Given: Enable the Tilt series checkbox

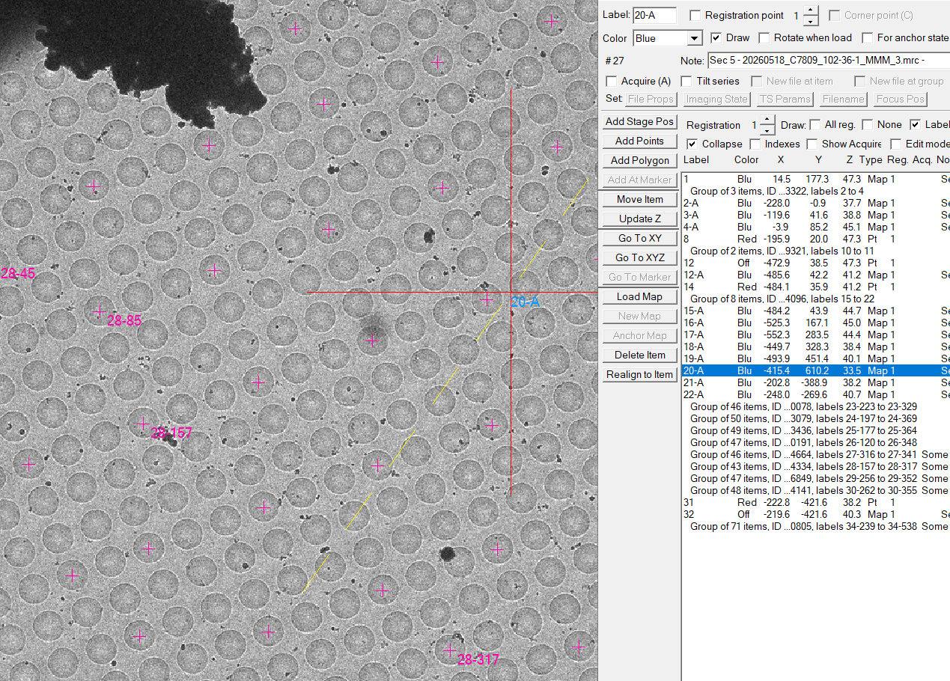Looking at the screenshot, I should tap(686, 81).
